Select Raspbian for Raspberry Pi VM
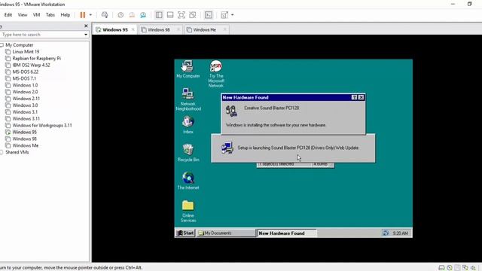Image resolution: width=482 pixels, height=271 pixels. 37,59
